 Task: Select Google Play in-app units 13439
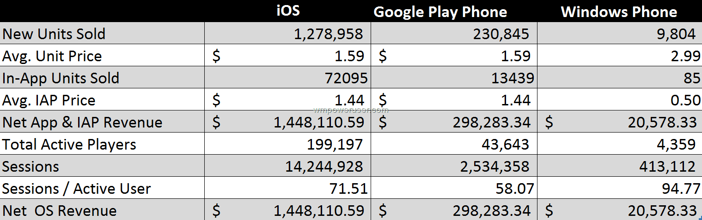tap(454, 78)
